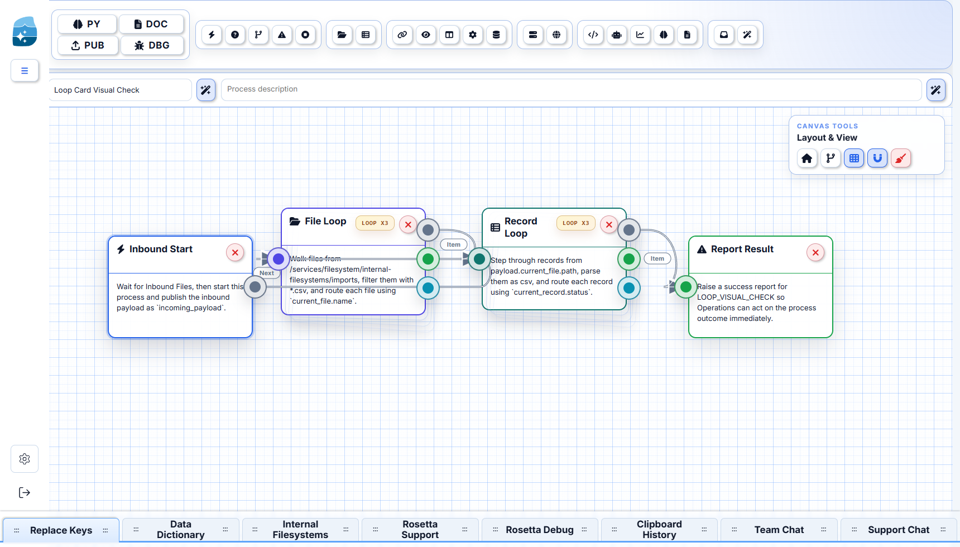Click the LOOP X3 badge on Record Loop
This screenshot has width=960, height=547.
[x=576, y=223]
